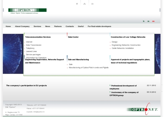The height and width of the screenshot is (117, 166).
Task: Click the OptronNet logo in footer
Action: (142, 109)
